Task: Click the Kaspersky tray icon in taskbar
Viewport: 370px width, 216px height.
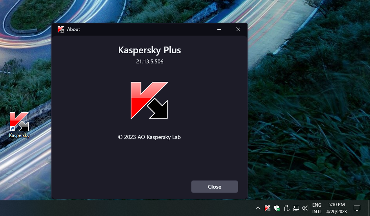Action: pos(268,208)
